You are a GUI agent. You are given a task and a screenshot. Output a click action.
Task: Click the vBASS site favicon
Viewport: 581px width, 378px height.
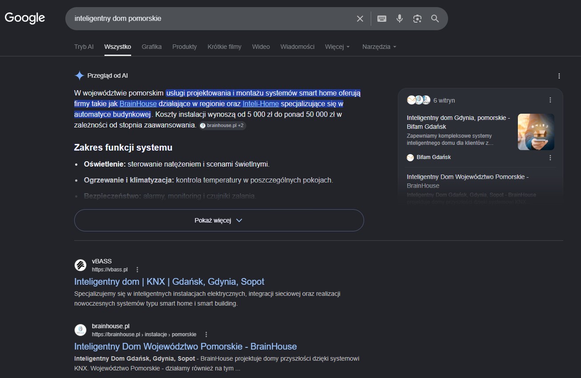coord(80,265)
